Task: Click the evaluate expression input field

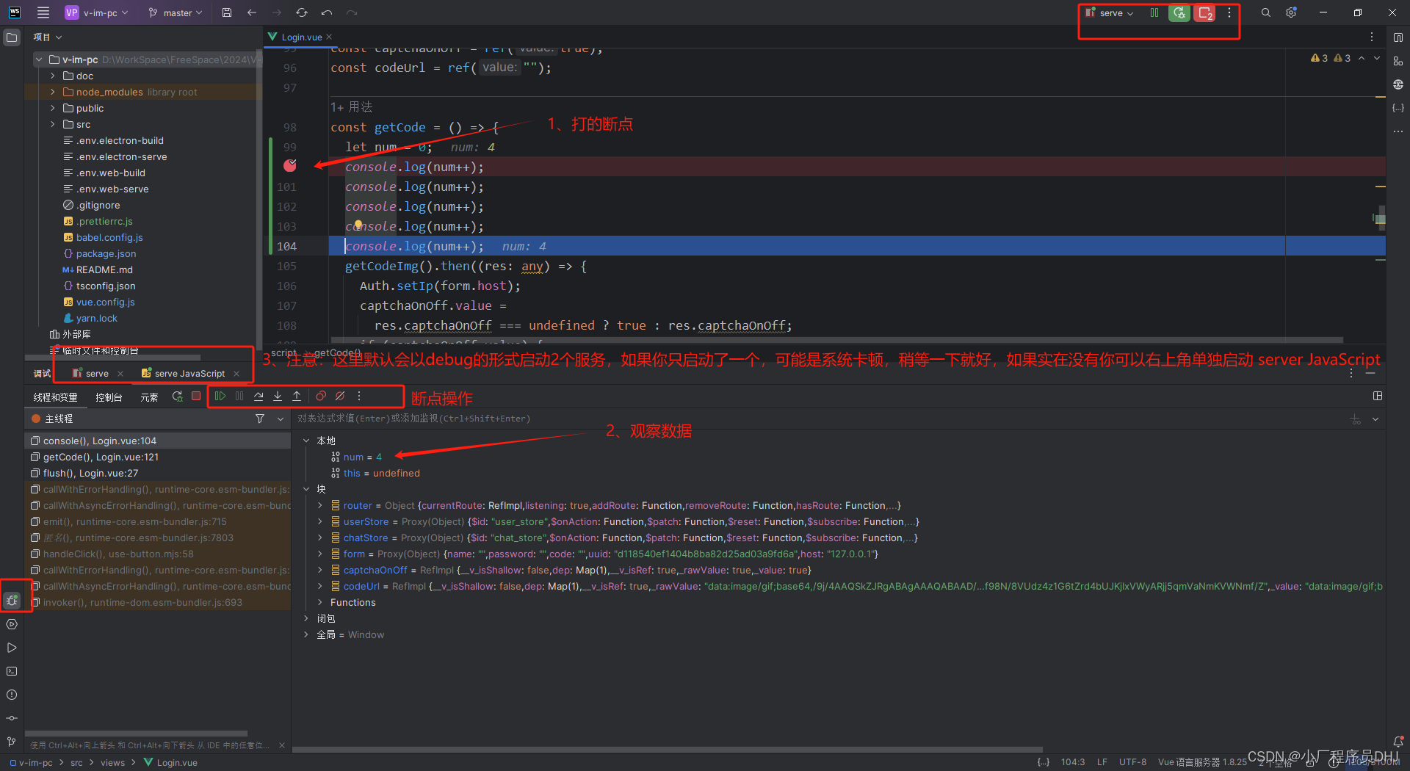Action: pyautogui.click(x=819, y=419)
